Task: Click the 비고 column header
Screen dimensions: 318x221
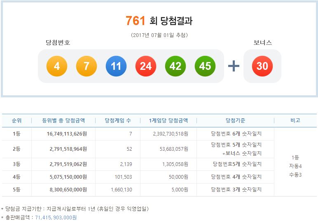Action: pos(295,120)
